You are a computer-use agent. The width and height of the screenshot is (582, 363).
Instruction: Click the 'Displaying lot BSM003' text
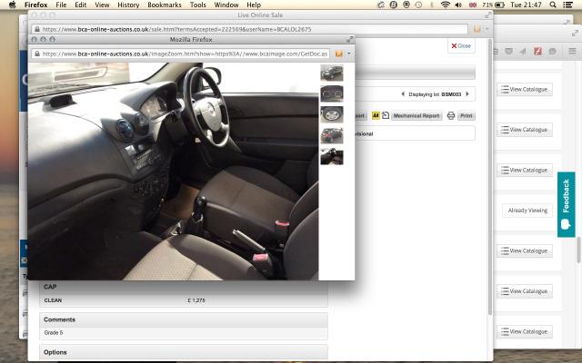(435, 94)
